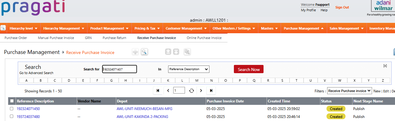Expand the Hierarchy level menu

click(x=24, y=28)
